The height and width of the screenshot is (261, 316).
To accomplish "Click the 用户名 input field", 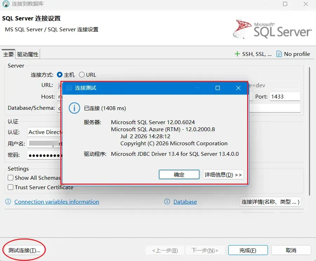I will pyautogui.click(x=45, y=144).
